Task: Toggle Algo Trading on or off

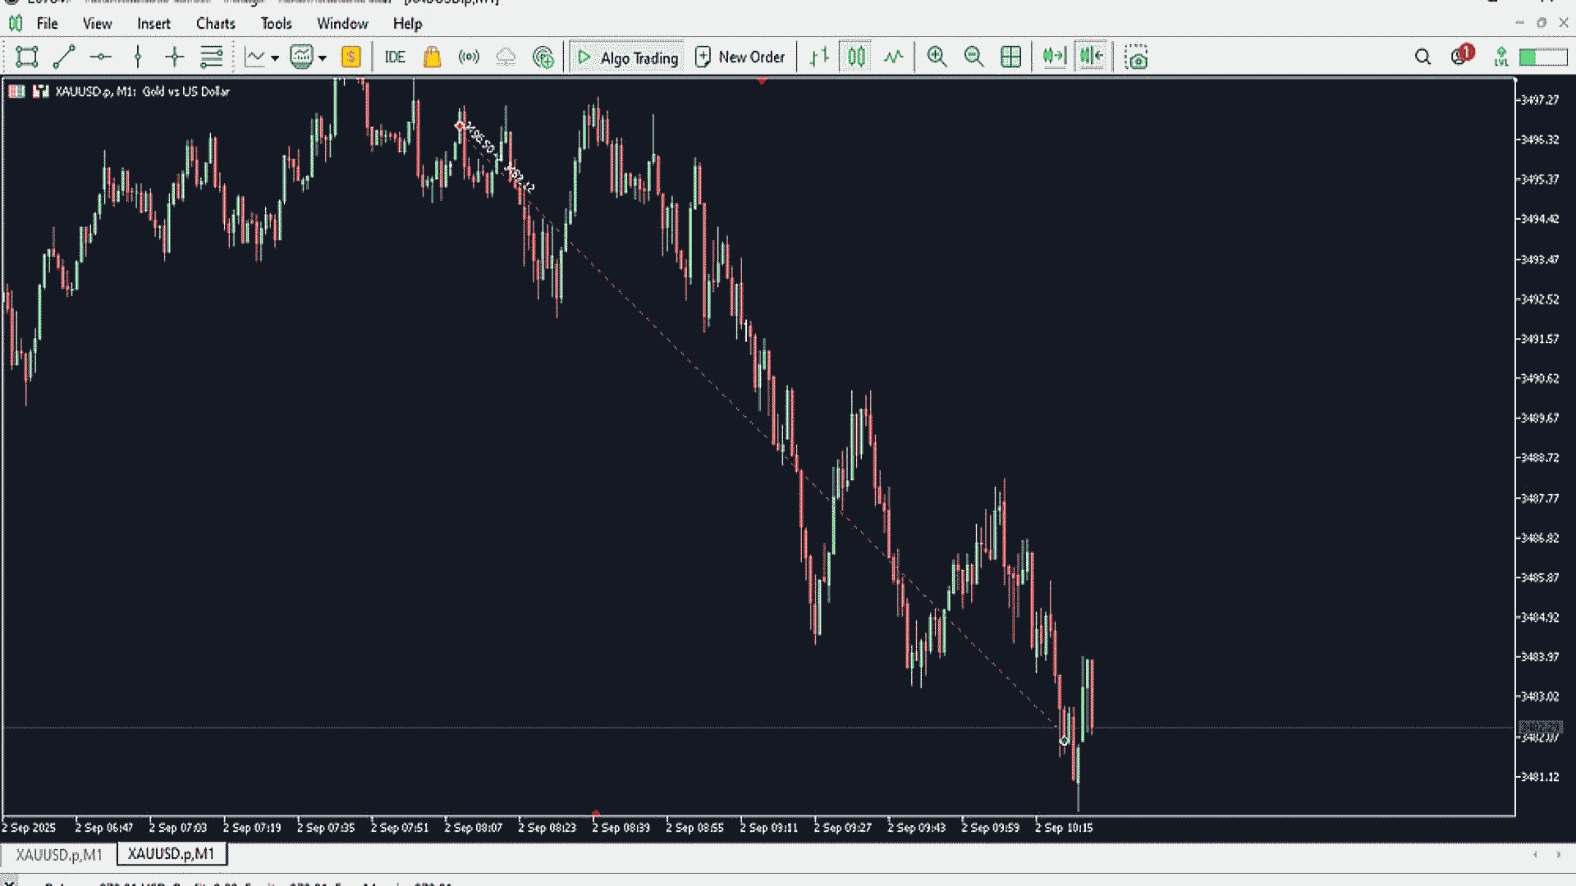Action: click(x=628, y=57)
